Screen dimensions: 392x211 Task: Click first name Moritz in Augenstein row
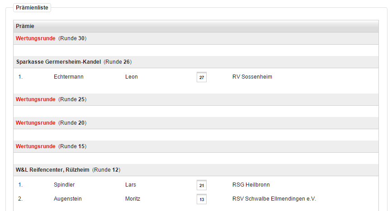(133, 199)
